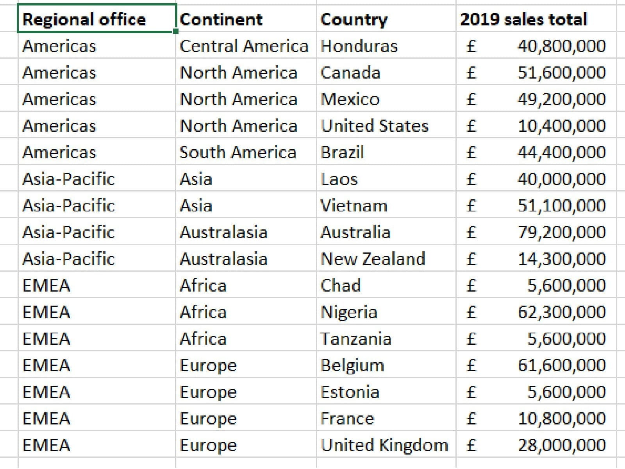Select the "United Kingdom" cell
This screenshot has width=625, height=469.
pos(384,445)
